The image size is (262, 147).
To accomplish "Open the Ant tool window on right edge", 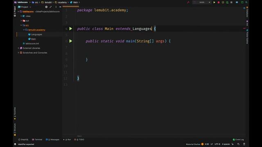I will pos(247,23).
